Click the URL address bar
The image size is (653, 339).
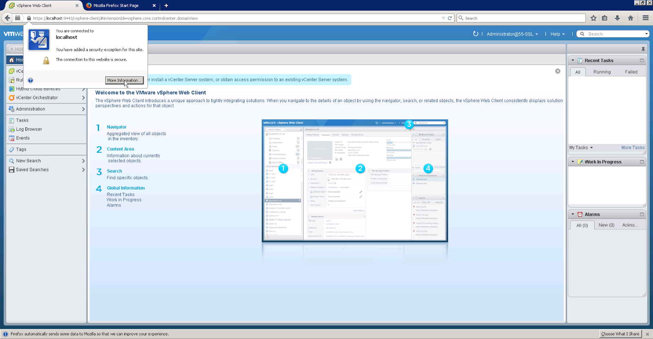coord(237,18)
